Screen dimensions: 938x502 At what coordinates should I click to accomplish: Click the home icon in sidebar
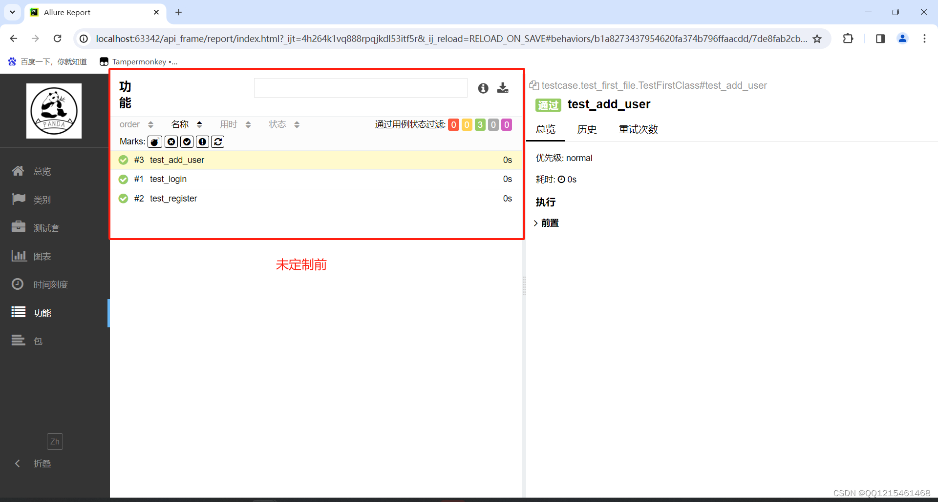18,171
